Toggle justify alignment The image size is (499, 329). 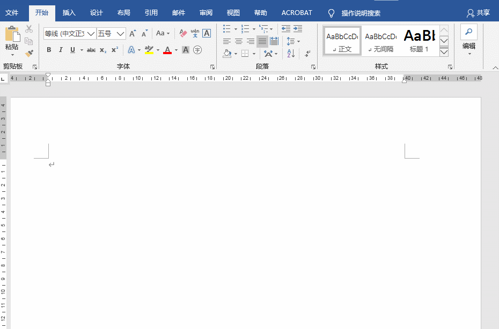pyautogui.click(x=262, y=41)
